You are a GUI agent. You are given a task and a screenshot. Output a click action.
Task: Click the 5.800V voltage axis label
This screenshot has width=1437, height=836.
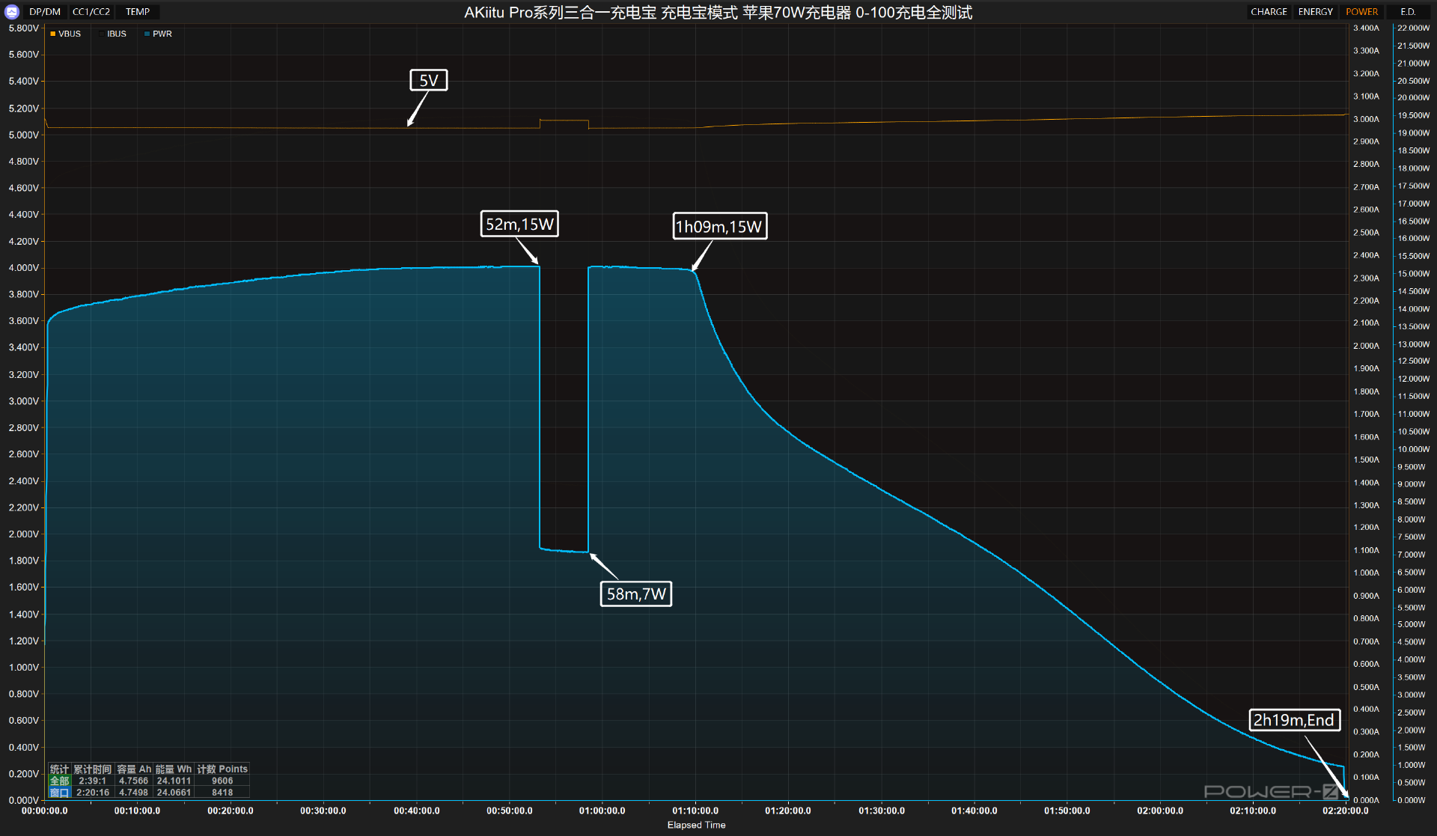(x=23, y=28)
